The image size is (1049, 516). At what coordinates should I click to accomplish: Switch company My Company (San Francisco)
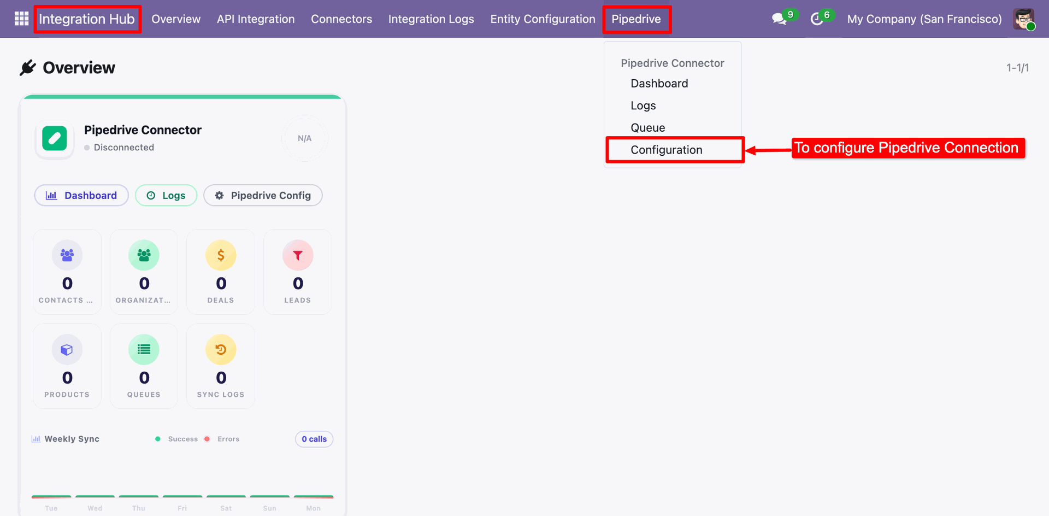pyautogui.click(x=924, y=19)
